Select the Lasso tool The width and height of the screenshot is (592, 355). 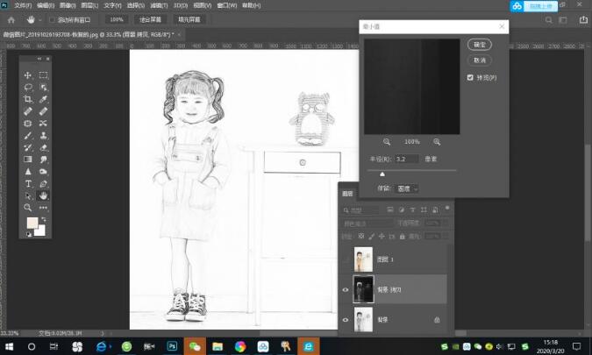(28, 87)
